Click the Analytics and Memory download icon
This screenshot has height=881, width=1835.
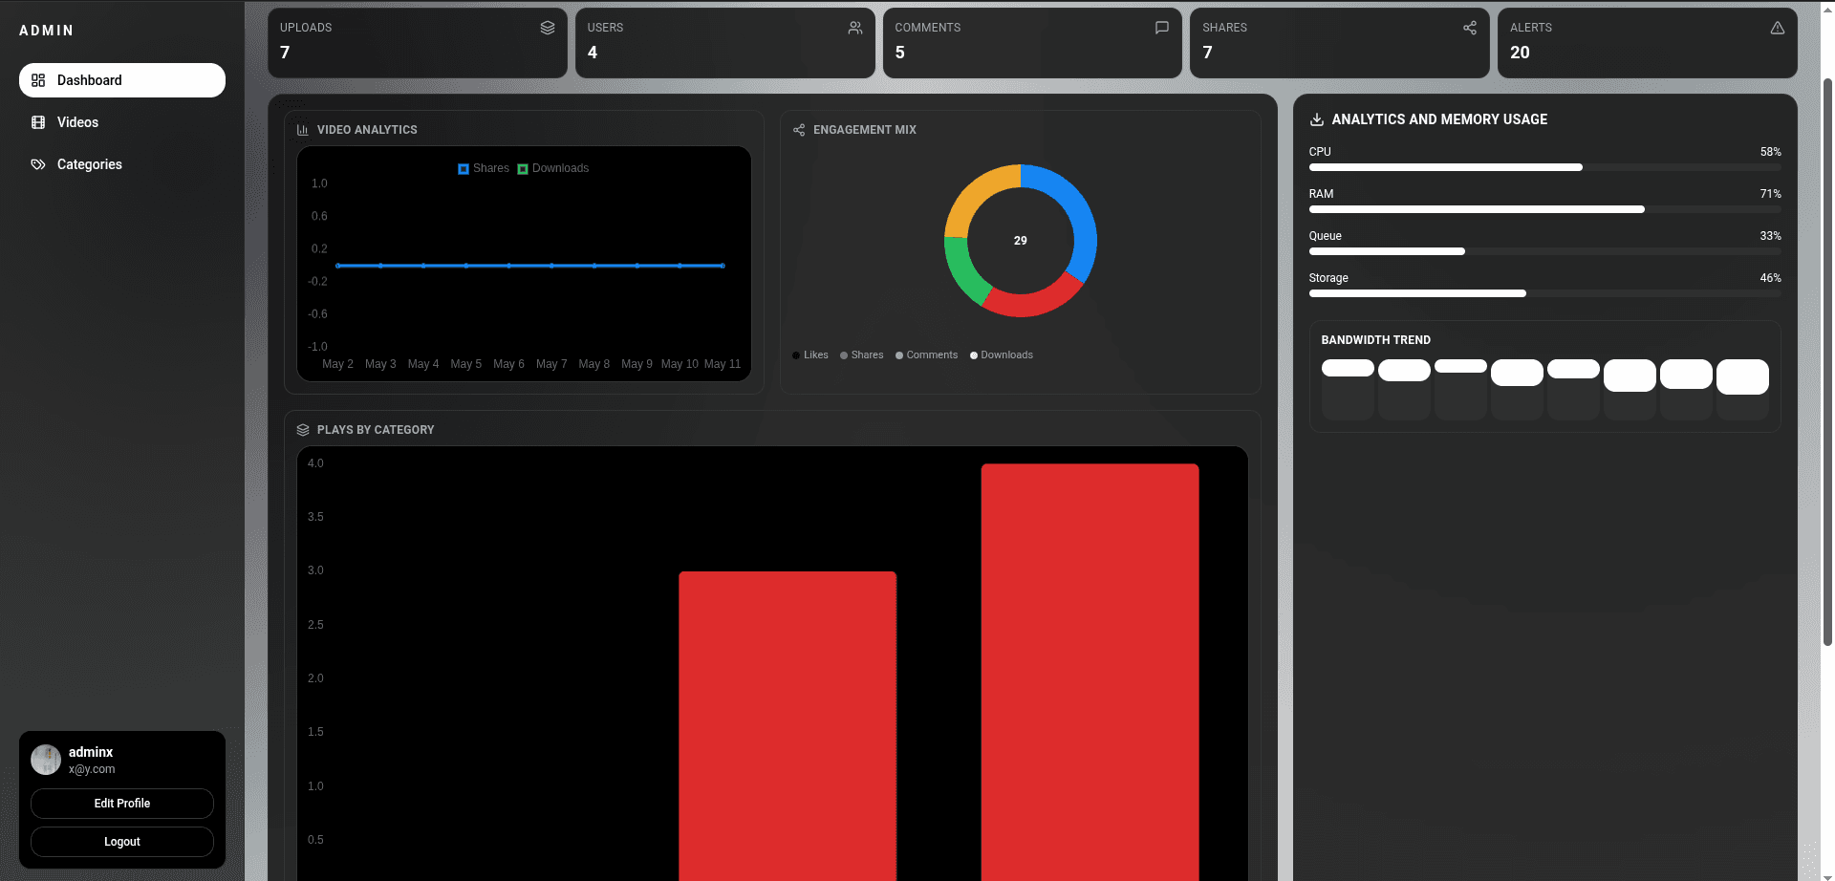click(1317, 119)
